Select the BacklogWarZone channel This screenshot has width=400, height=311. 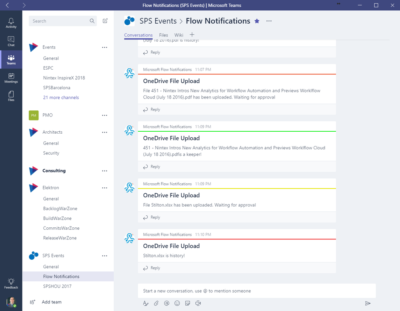click(x=60, y=209)
